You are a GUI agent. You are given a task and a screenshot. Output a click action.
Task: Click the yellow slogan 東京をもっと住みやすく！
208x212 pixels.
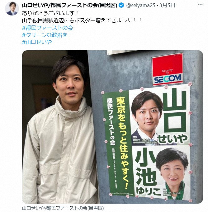(x=122, y=143)
